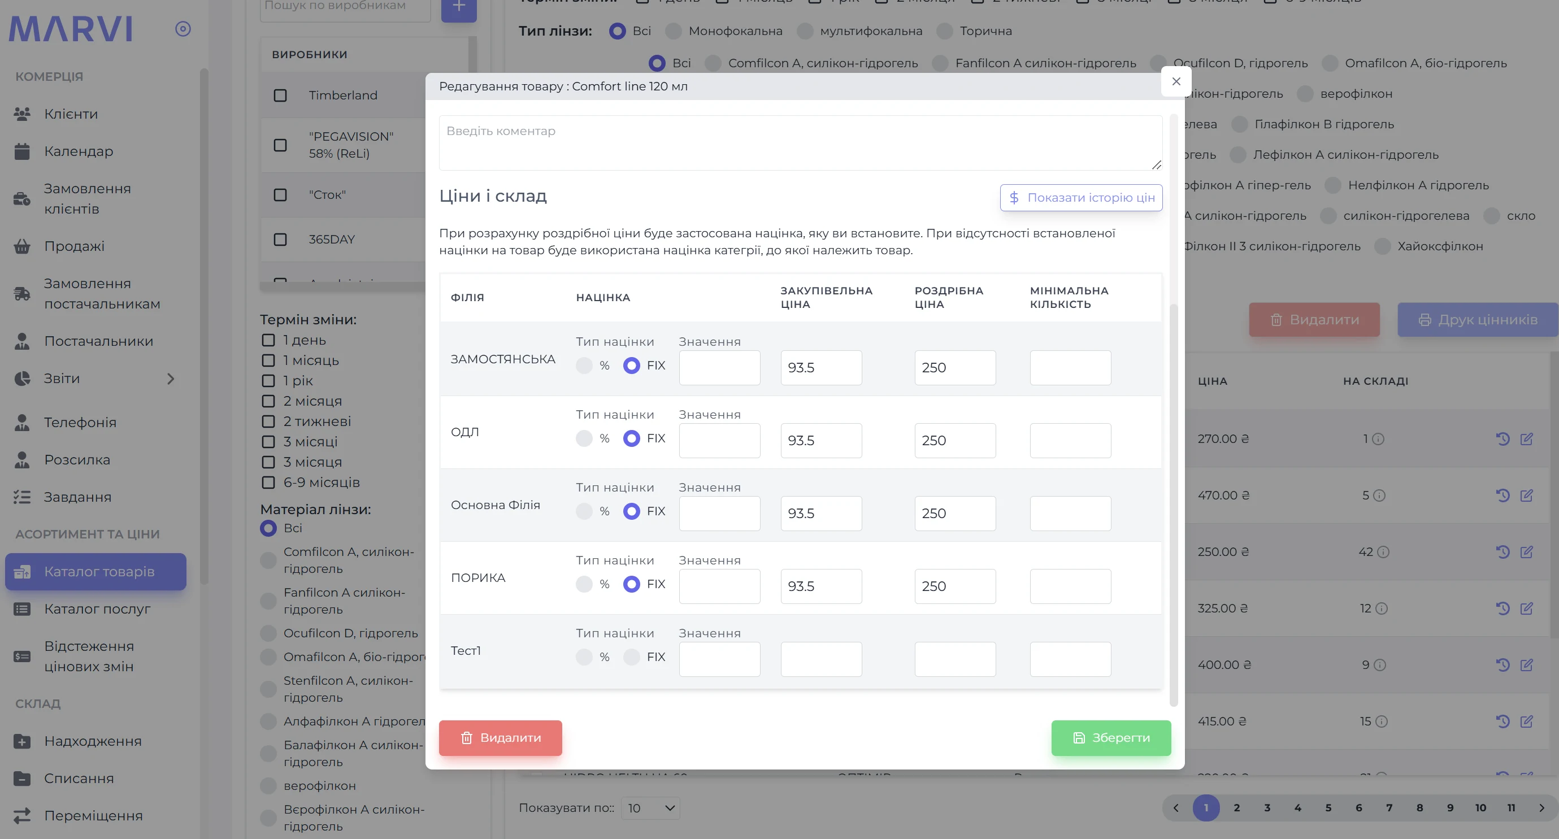Go to page 5 in pagination
Viewport: 1559px width, 839px height.
pyautogui.click(x=1328, y=807)
